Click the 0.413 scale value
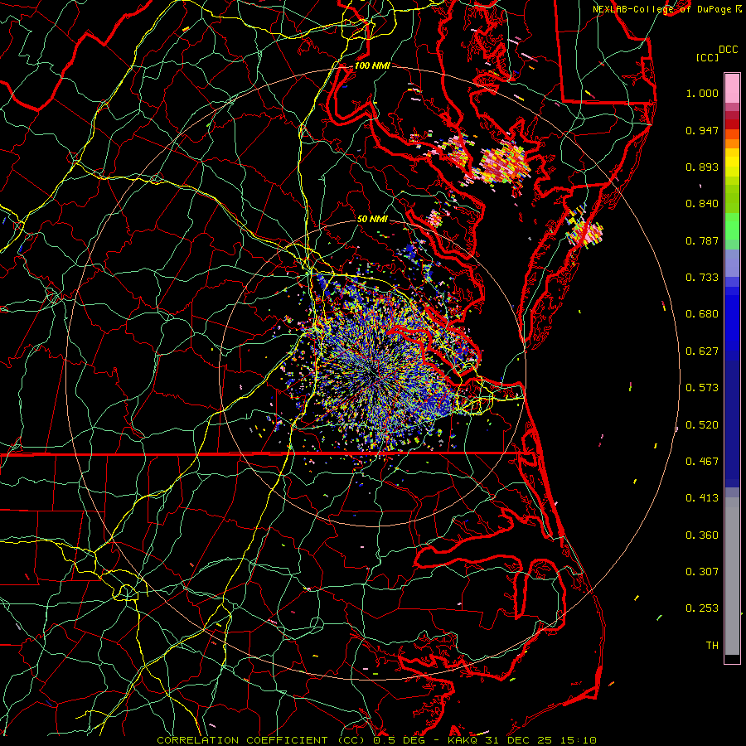Screen dimensions: 746x746 (702, 498)
